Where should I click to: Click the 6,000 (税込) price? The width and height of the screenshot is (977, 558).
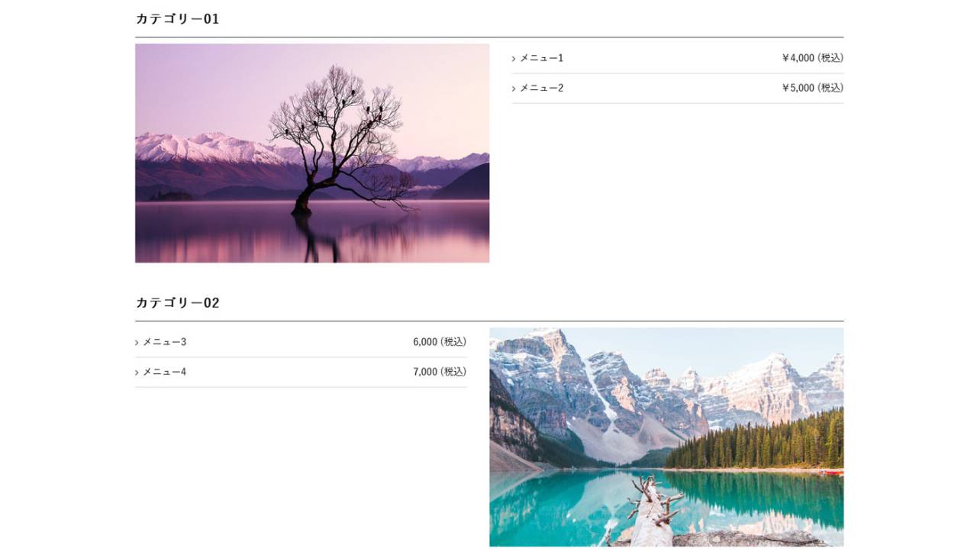[x=440, y=342]
